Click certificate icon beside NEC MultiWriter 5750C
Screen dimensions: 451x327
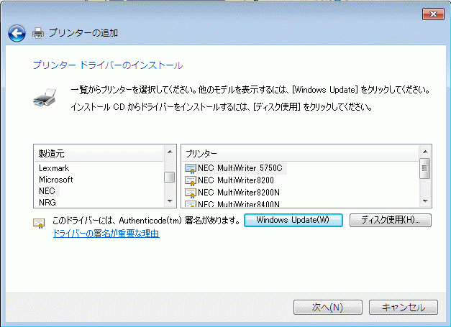191,168
